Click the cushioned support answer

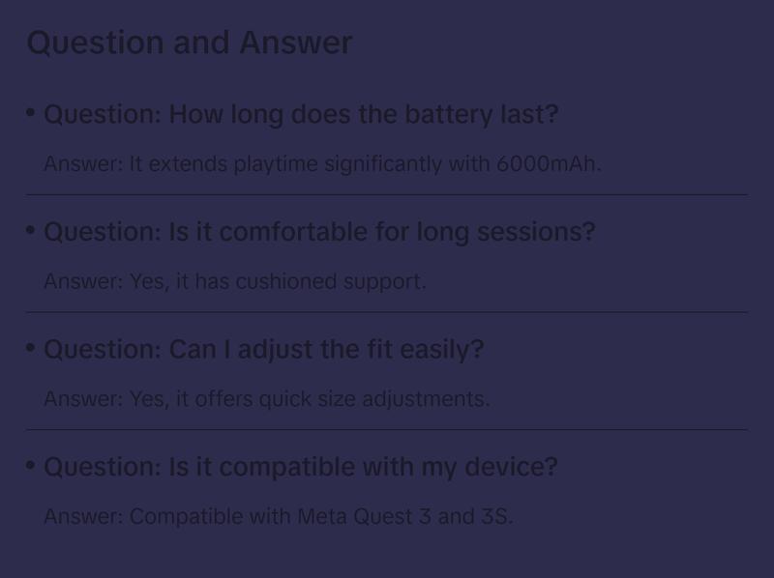pyautogui.click(x=234, y=281)
